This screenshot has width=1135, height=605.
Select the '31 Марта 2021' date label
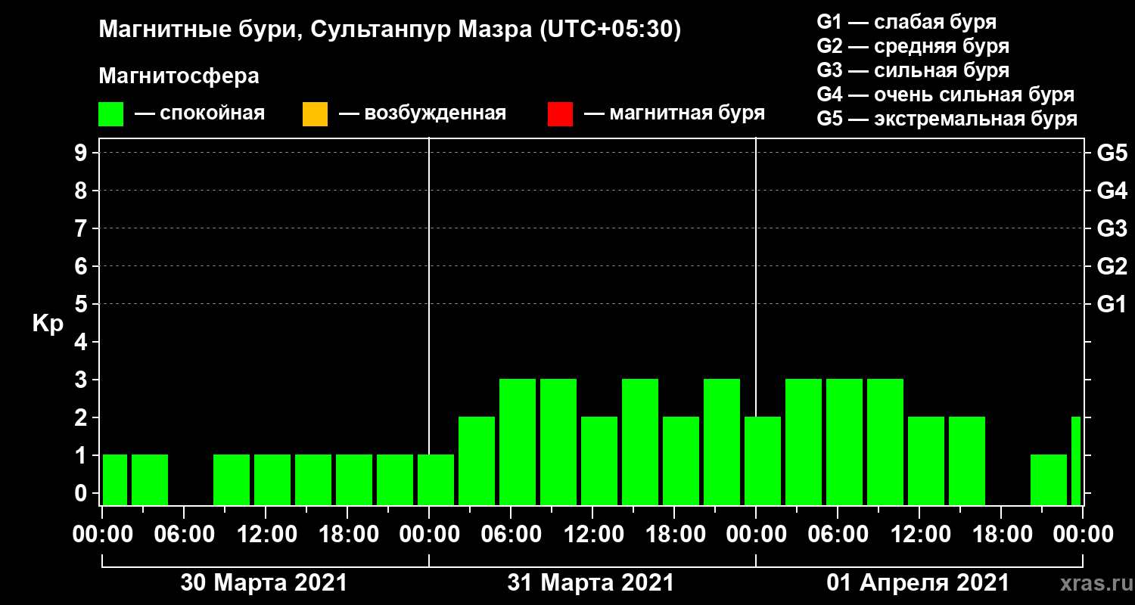[x=590, y=583]
